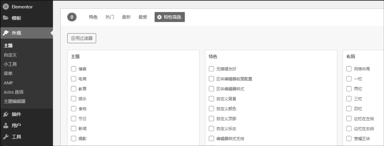Click the Elementor logo icon in sidebar
The height and width of the screenshot is (146, 384).
point(6,7)
